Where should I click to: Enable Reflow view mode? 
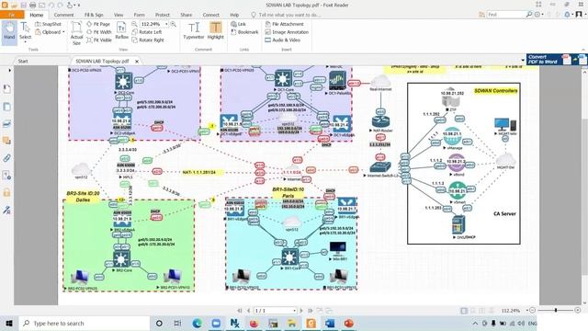tap(121, 30)
